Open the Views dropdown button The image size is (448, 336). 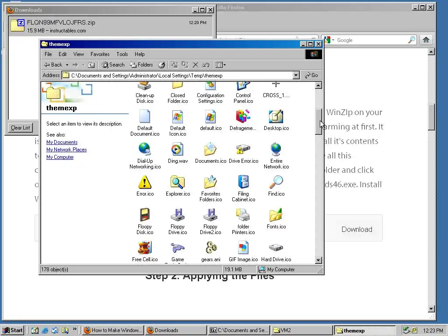pos(220,65)
